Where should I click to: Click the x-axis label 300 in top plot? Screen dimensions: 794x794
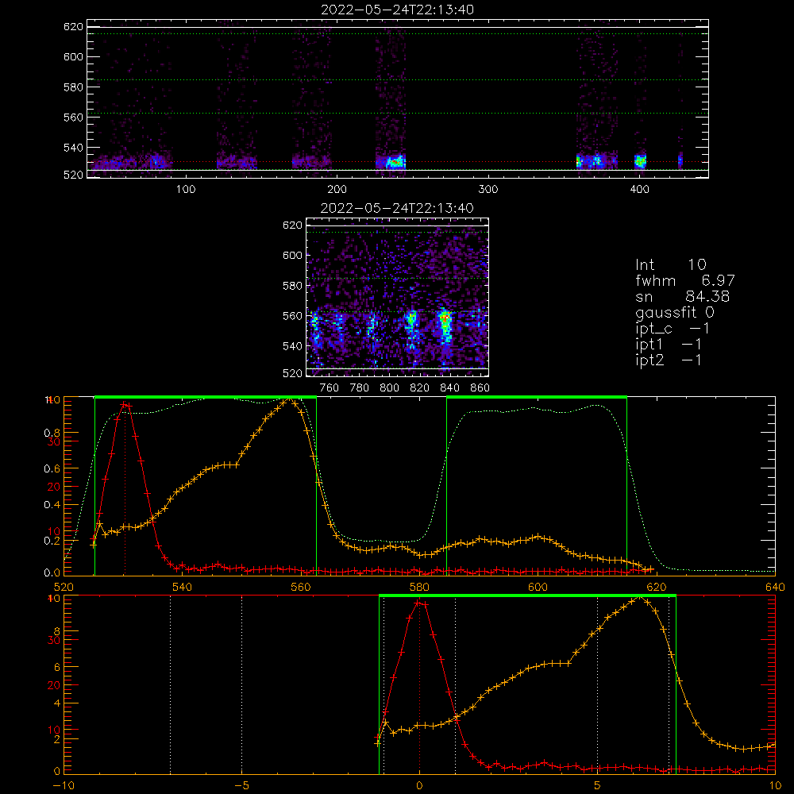tap(488, 190)
